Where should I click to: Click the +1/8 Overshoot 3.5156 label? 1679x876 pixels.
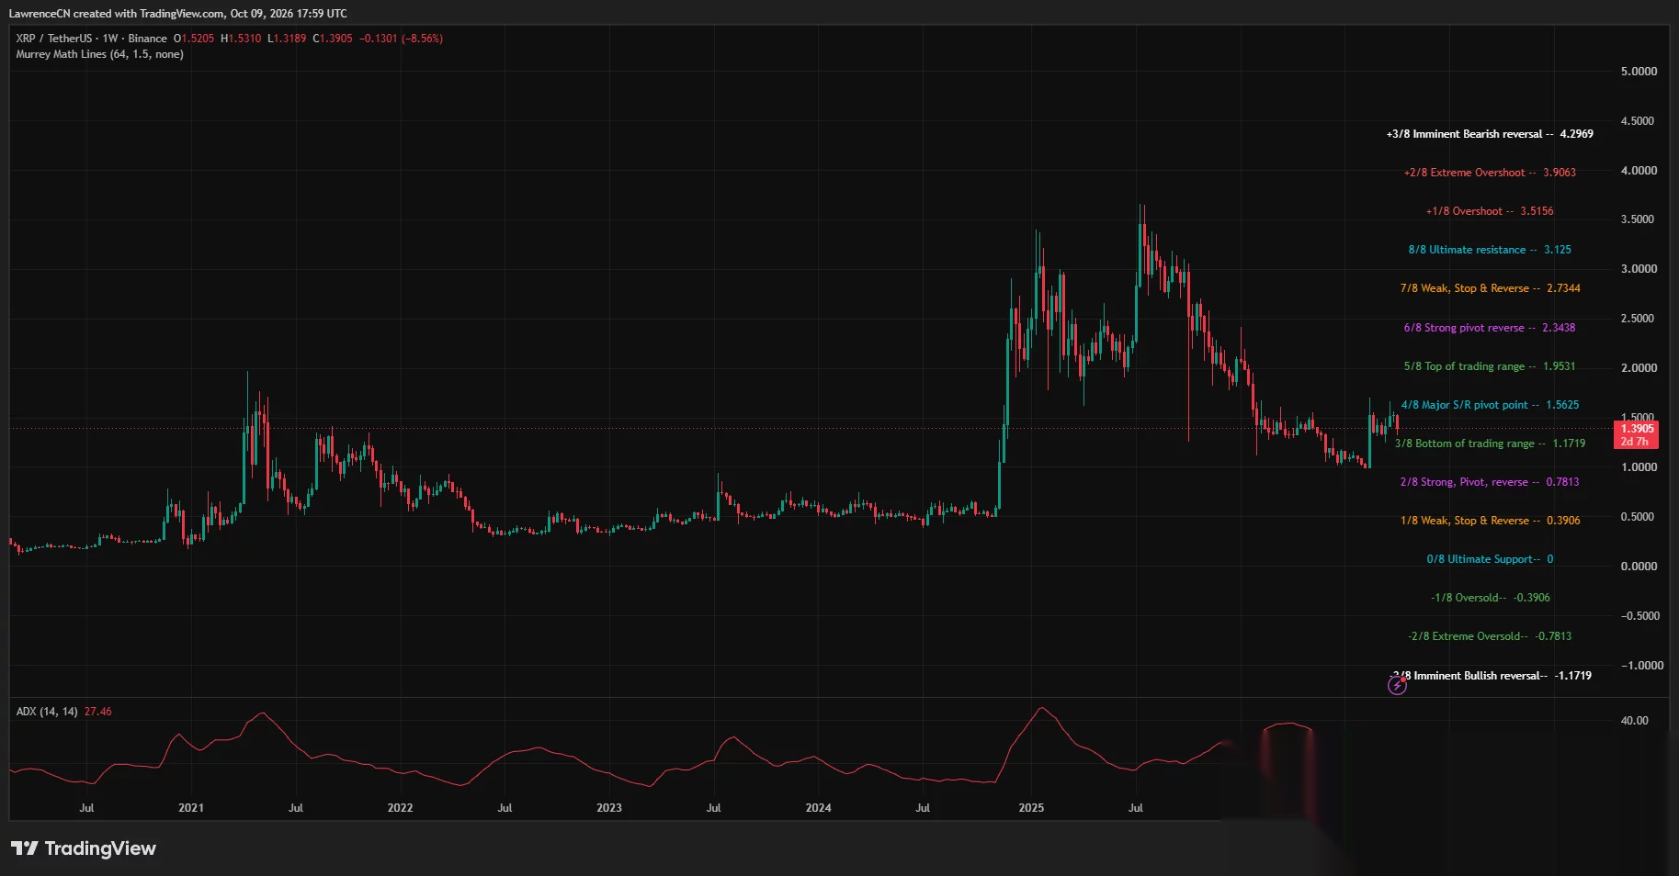[x=1490, y=211]
